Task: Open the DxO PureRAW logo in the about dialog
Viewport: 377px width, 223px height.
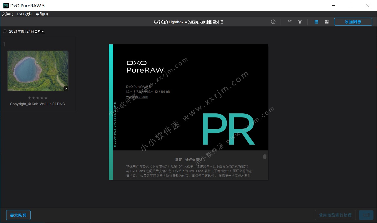Action: tap(145, 66)
